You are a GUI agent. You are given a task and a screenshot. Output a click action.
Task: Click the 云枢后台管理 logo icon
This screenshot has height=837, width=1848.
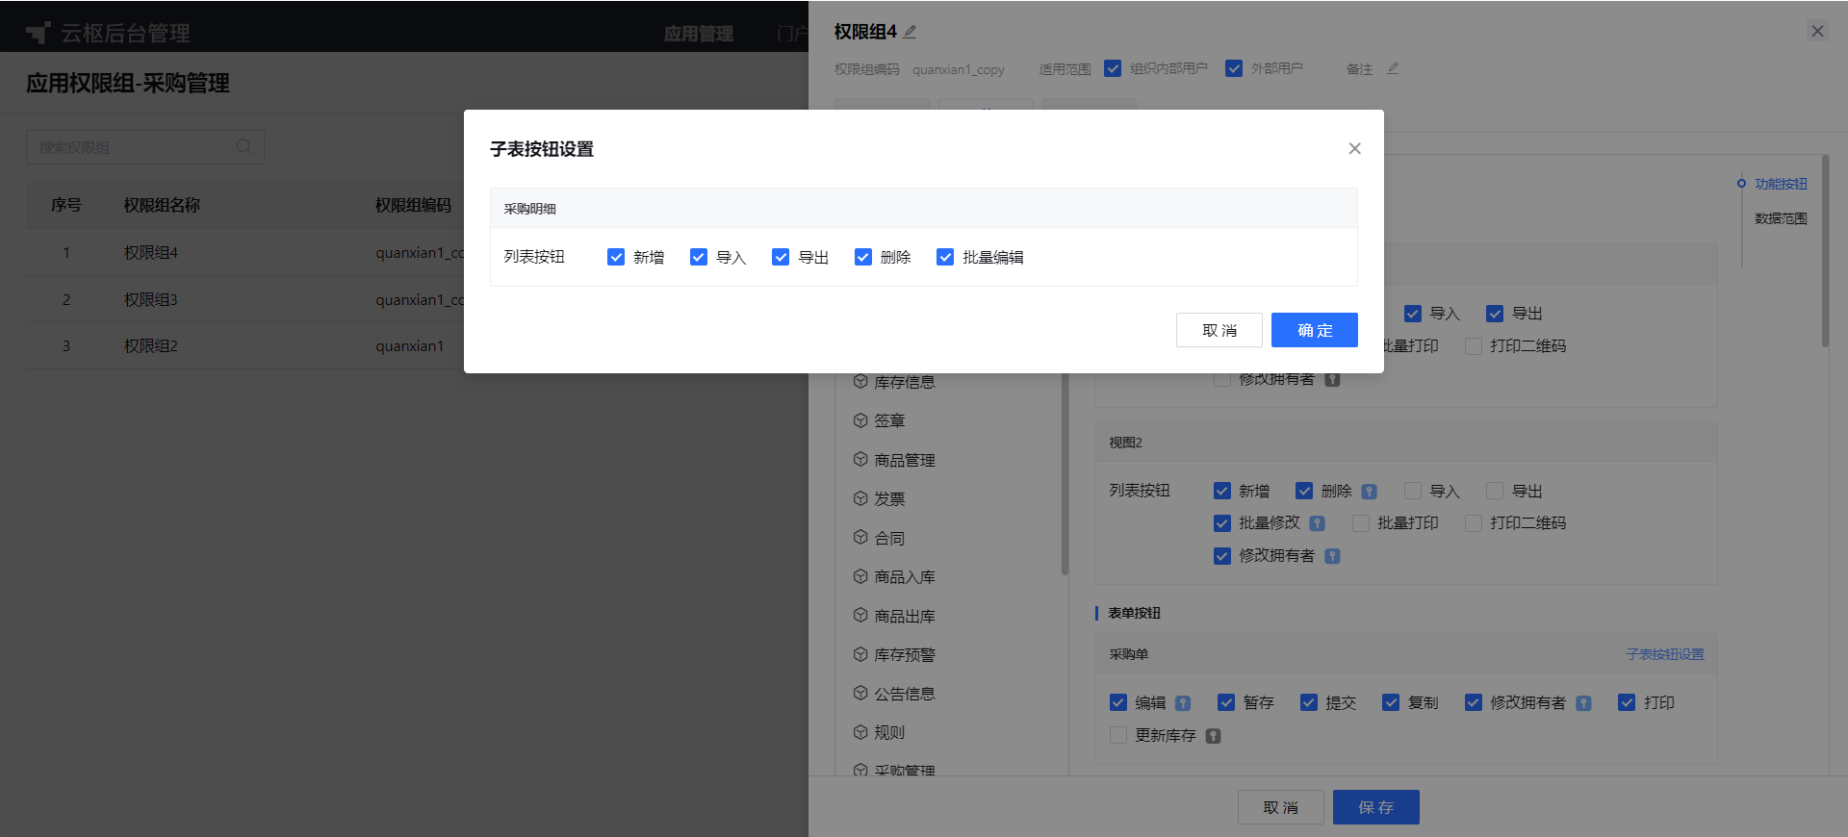[x=38, y=33]
